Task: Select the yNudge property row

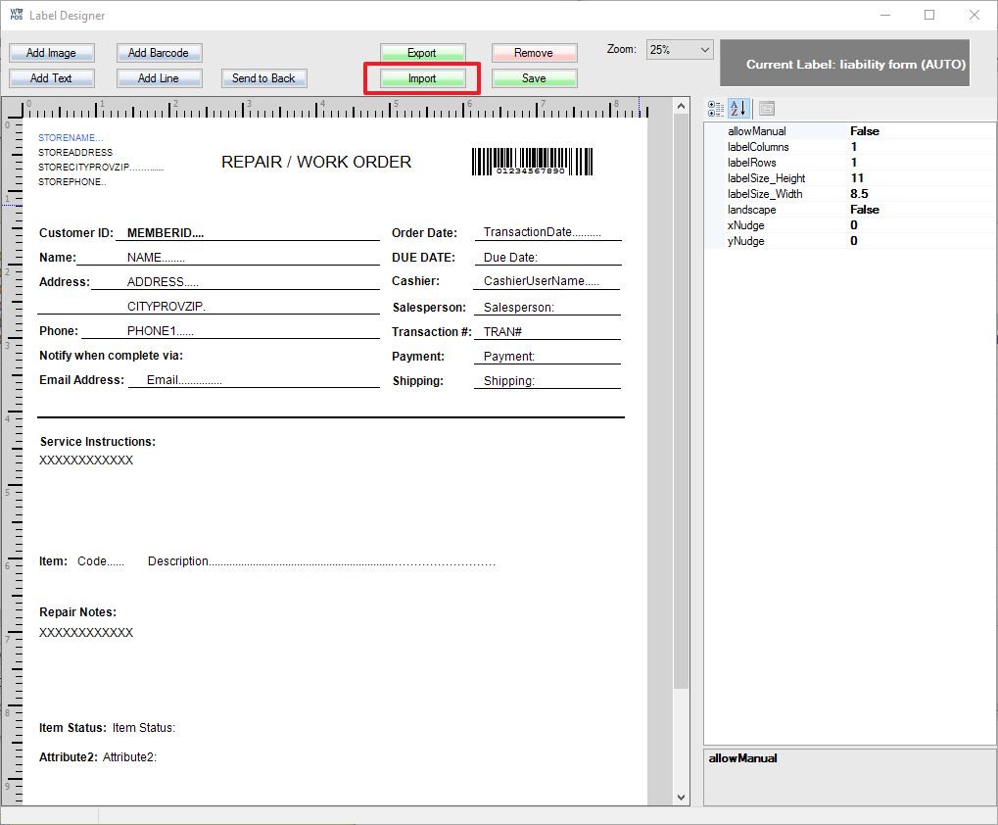Action: (x=850, y=241)
